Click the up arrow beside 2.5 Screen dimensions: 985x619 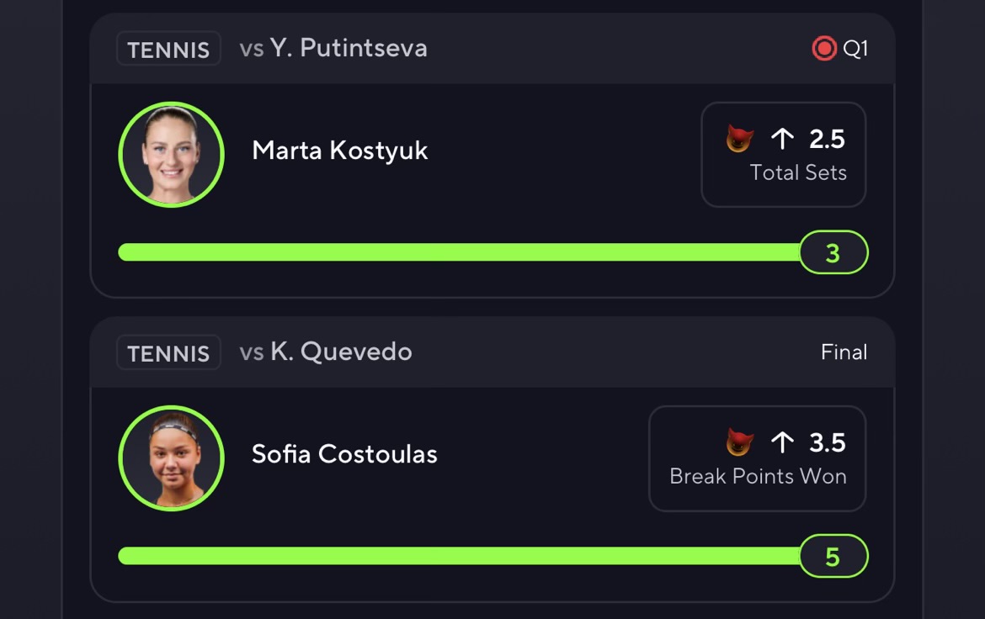click(x=782, y=139)
